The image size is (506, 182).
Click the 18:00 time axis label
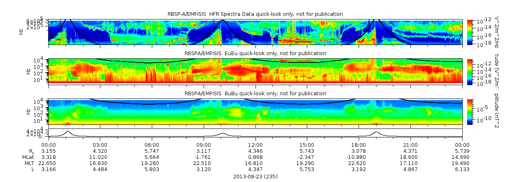point(359,145)
